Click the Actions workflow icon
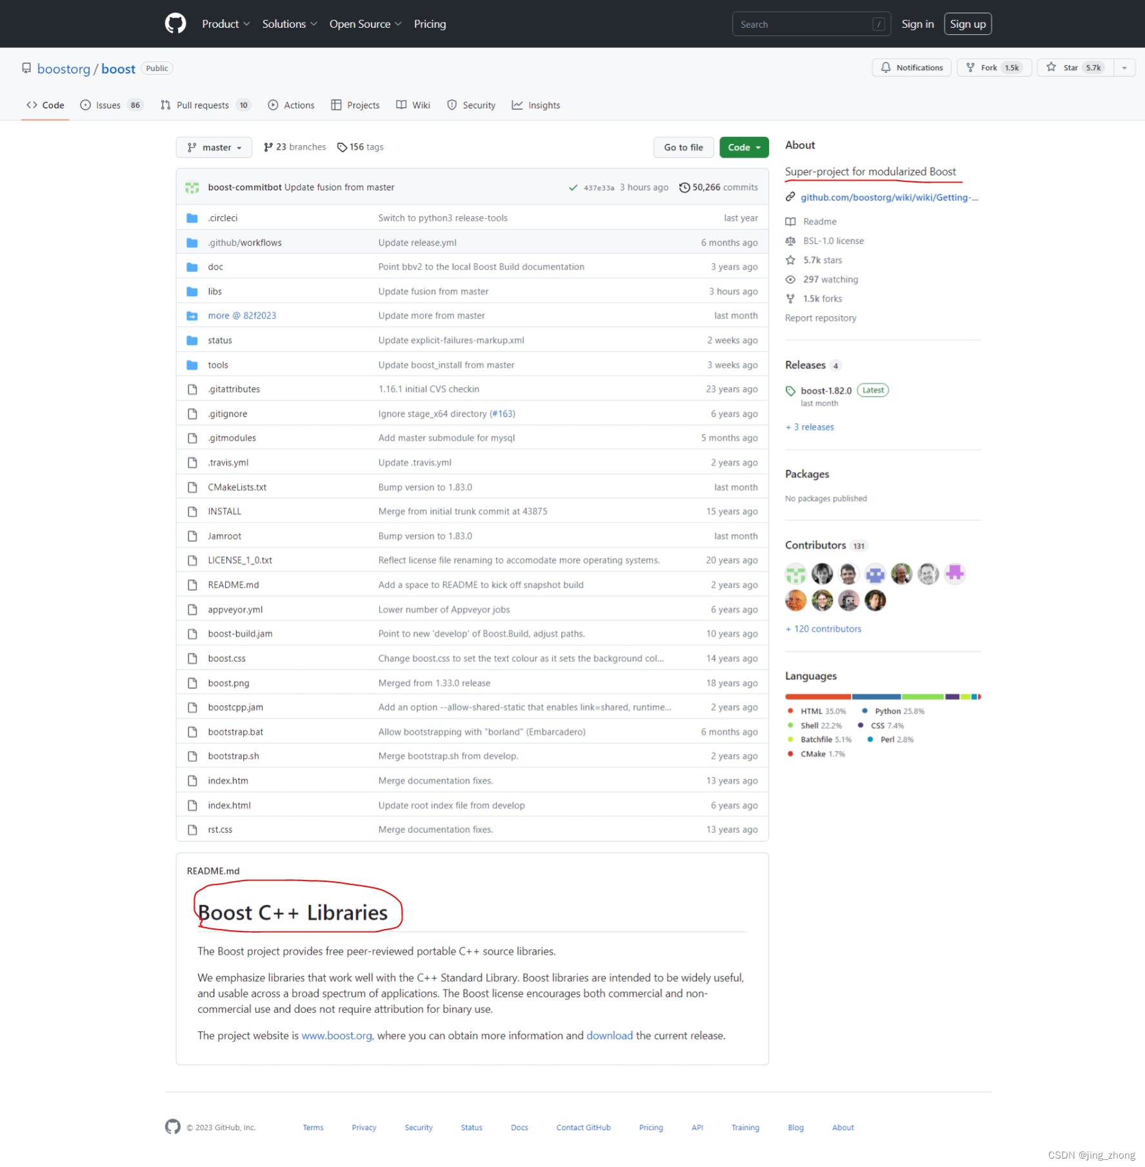The width and height of the screenshot is (1145, 1167). pos(273,105)
